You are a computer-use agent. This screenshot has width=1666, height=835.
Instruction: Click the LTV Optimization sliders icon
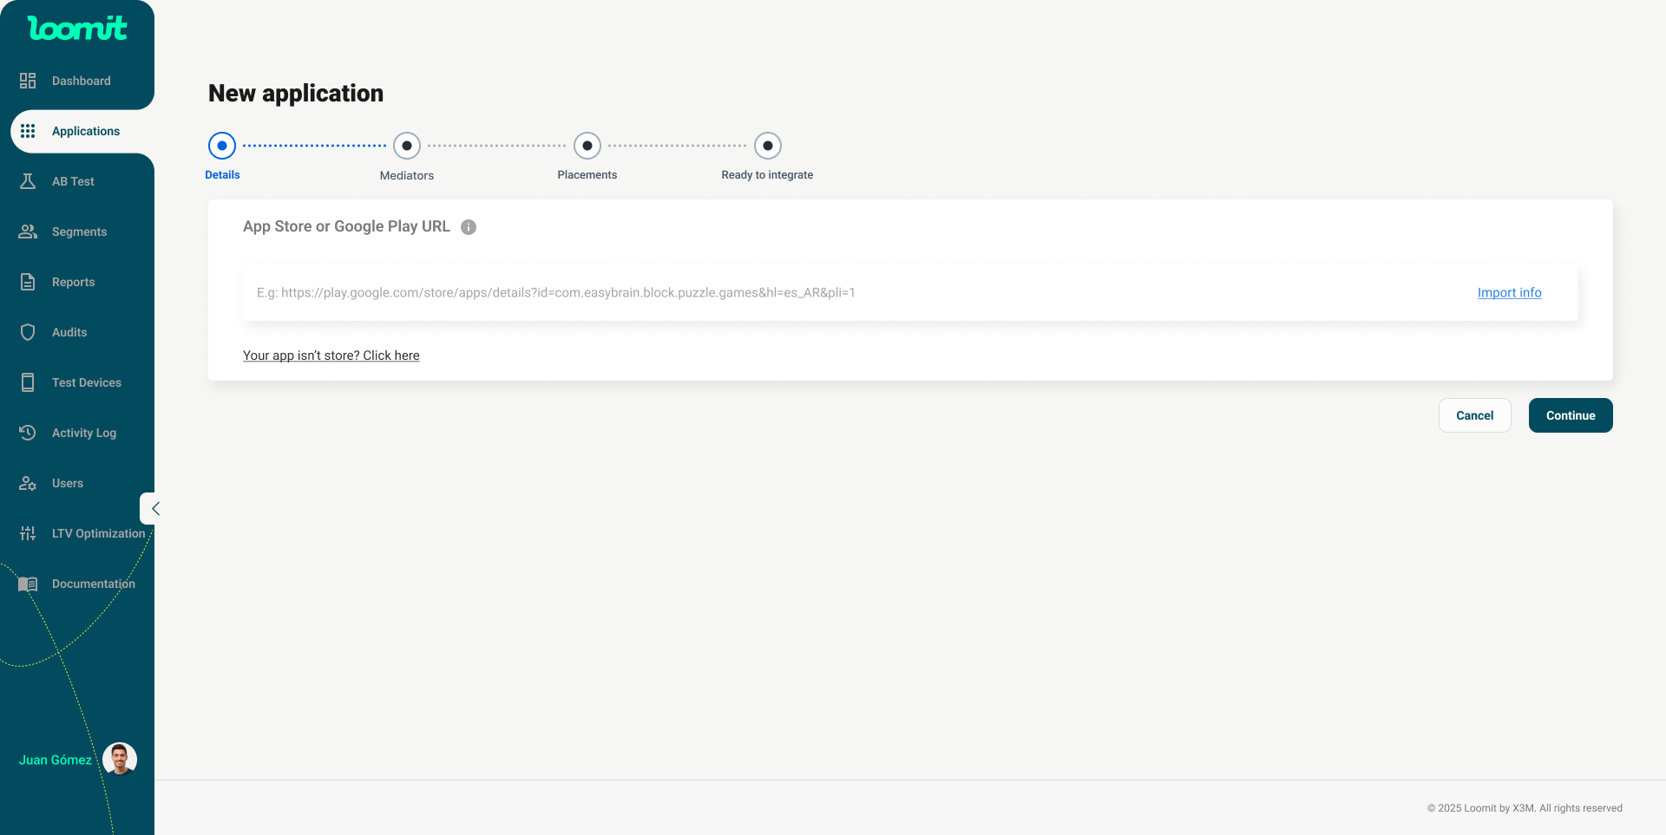28,533
